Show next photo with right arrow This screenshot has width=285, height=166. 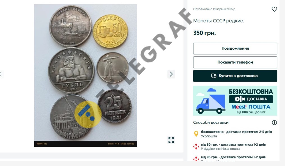pos(171,74)
